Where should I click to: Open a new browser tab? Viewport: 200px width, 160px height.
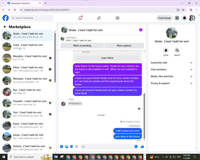pos(46,3)
